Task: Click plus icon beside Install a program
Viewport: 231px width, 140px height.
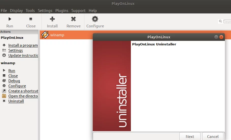Action: click(4, 45)
